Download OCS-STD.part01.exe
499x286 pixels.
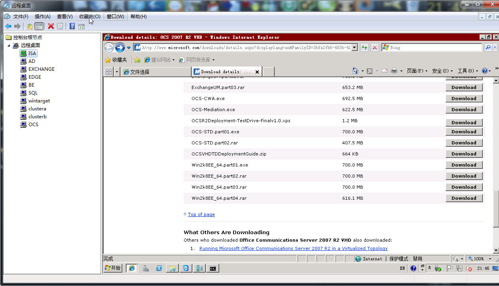464,132
